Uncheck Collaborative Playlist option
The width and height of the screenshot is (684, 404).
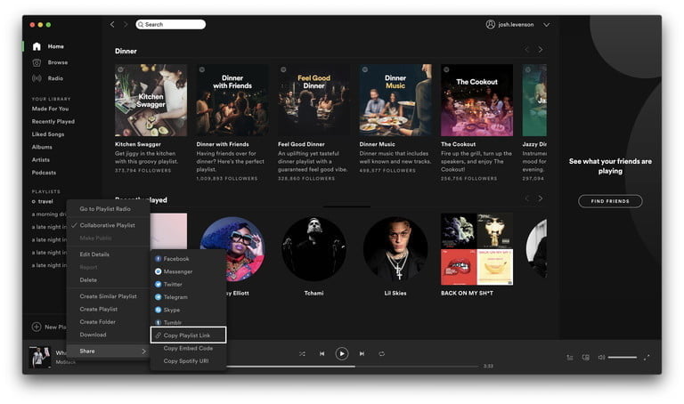tap(107, 225)
